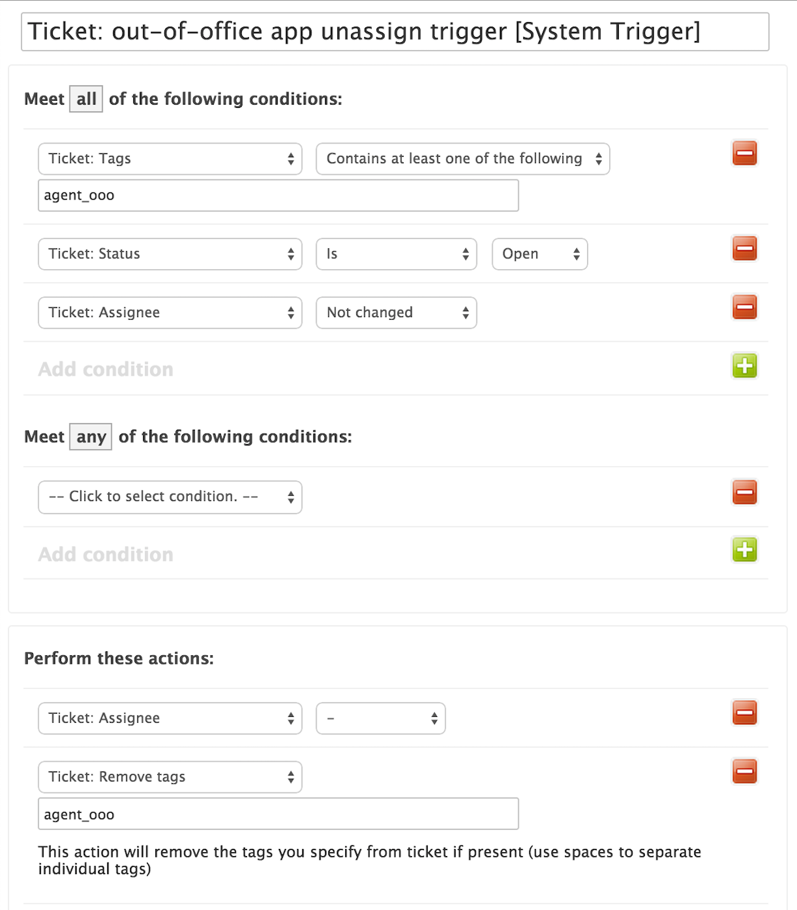Open the 'Not changed' operator dropdown
This screenshot has height=910, width=797.
396,313
